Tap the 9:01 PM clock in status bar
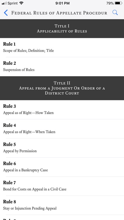The width and height of the screenshot is (124, 220). pos(62,3)
